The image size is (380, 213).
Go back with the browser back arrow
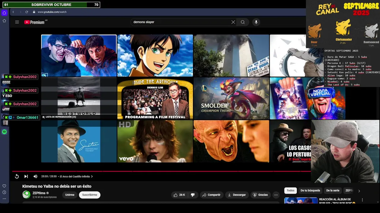pos(13,12)
